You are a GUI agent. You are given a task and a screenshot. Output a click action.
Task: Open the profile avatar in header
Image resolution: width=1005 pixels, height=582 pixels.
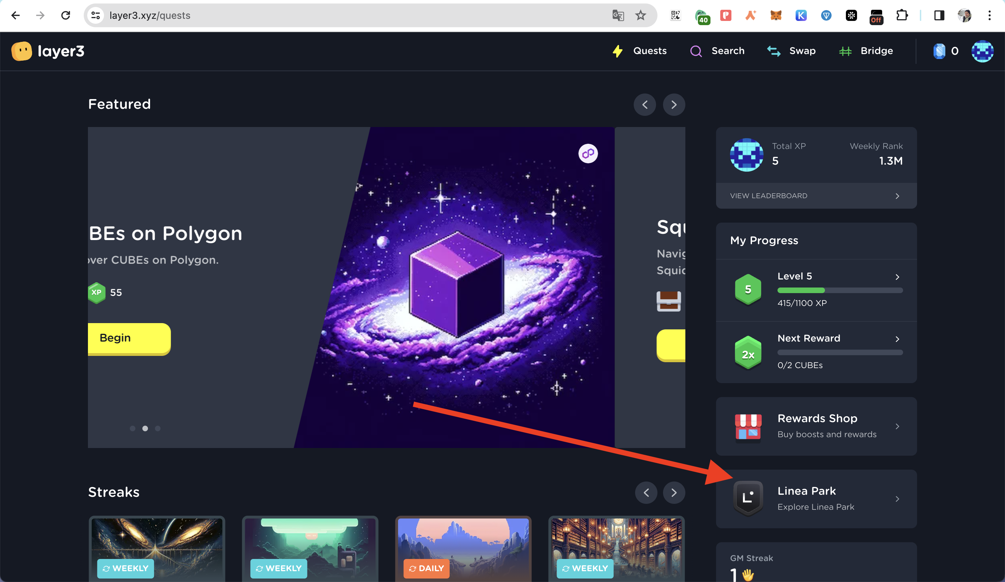(982, 51)
